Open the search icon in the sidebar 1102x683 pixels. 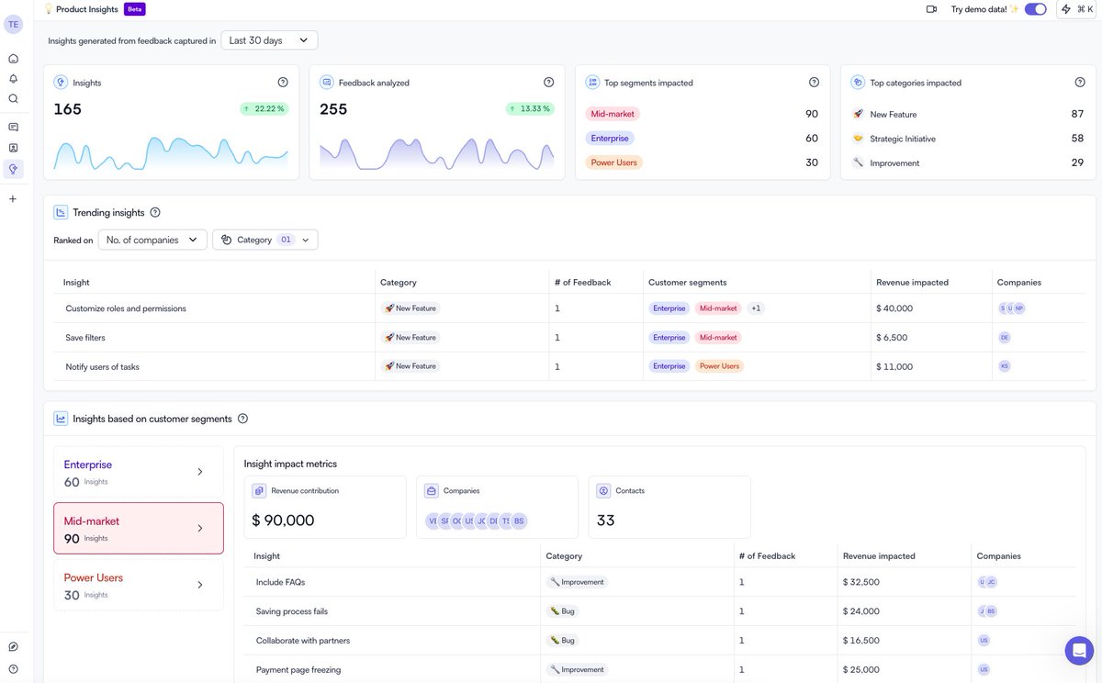coord(13,99)
